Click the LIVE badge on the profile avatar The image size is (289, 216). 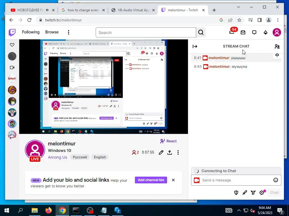35,159
